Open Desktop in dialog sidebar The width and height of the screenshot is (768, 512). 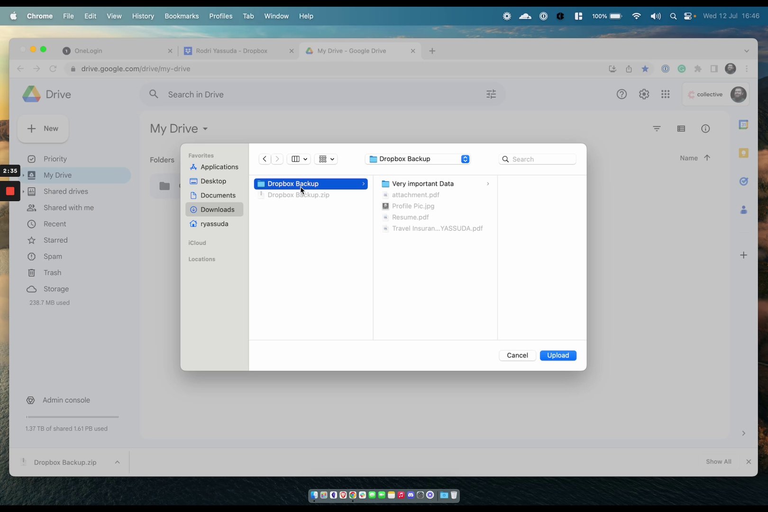[x=214, y=181]
